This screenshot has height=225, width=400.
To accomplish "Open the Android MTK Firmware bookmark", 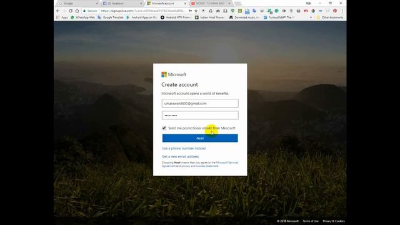I will 176,17.
